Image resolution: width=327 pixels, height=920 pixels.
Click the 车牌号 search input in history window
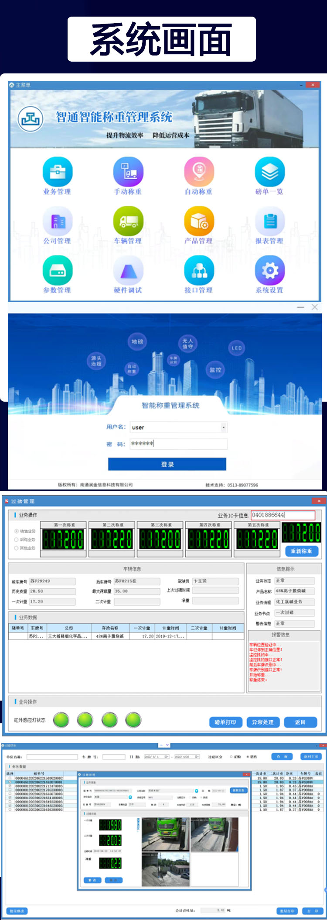[113, 757]
